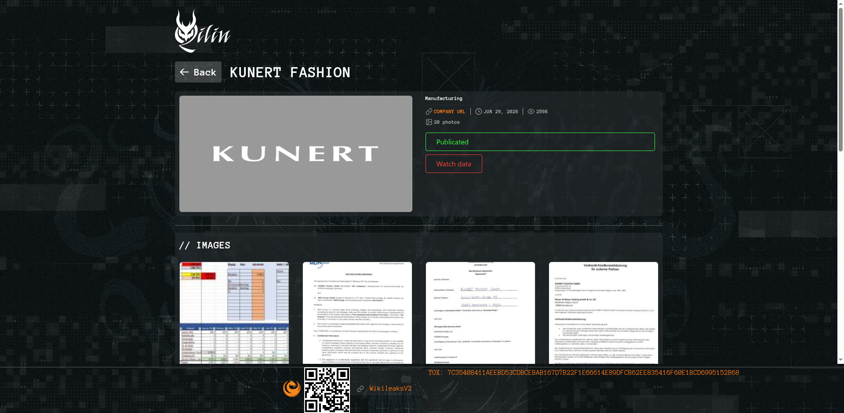The image size is (844, 413).
Task: Click the page vertical scrollbar thumb
Action: 840,79
